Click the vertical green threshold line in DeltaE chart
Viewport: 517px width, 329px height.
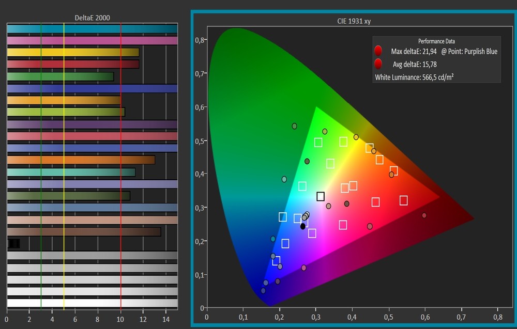tap(41, 166)
